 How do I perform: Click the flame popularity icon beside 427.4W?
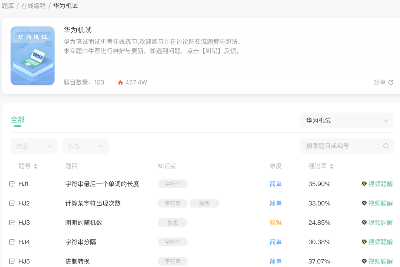click(x=120, y=82)
